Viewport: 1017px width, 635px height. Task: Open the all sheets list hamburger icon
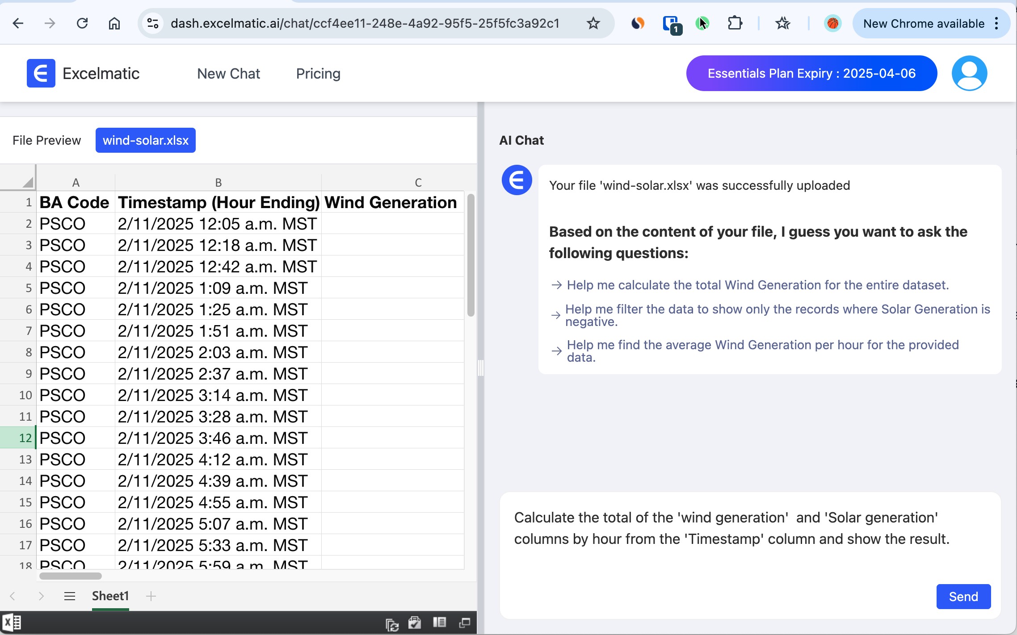coord(69,596)
